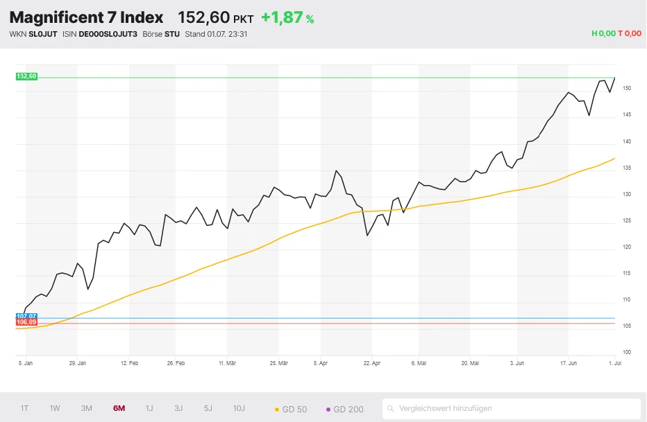This screenshot has width=647, height=422.
Task: Expand the WKN SLOJUT details
Action: pyautogui.click(x=33, y=33)
